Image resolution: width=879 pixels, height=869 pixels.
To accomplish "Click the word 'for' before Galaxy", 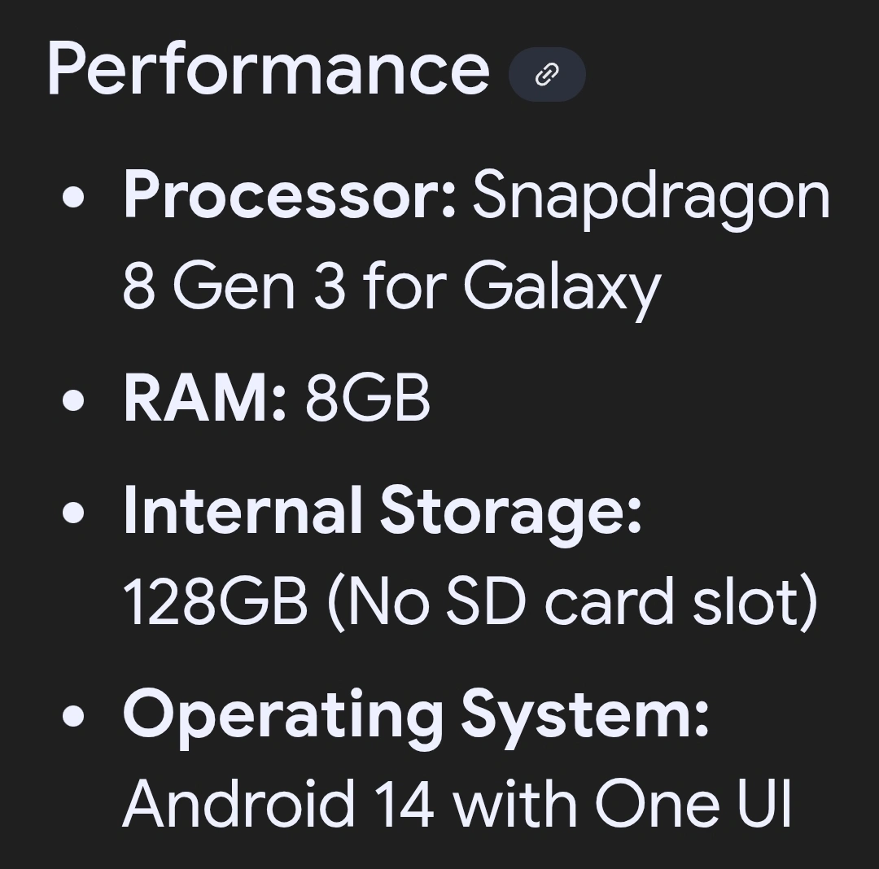I will [404, 287].
